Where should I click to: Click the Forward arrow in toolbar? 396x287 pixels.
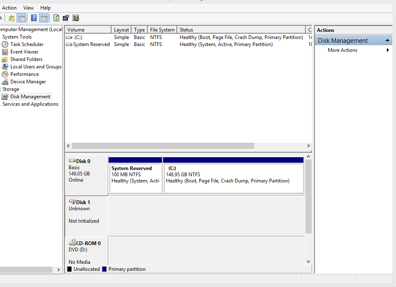point(1,18)
